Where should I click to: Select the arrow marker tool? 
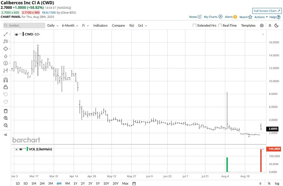coord(6,56)
